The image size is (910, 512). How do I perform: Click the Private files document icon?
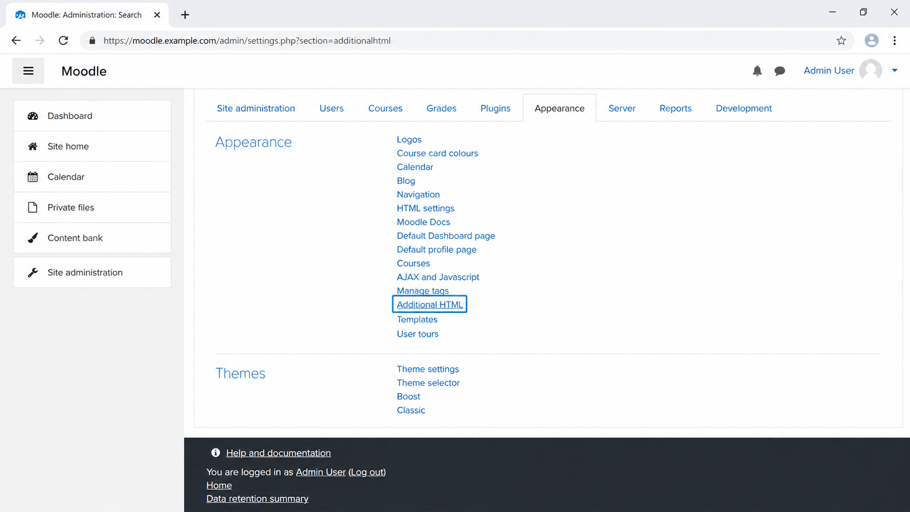(33, 207)
